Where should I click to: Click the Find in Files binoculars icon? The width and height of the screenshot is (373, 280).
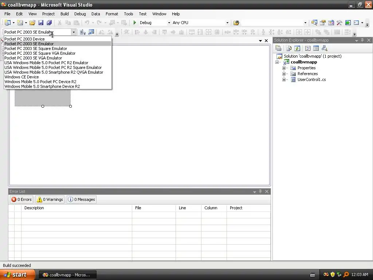click(x=236, y=23)
